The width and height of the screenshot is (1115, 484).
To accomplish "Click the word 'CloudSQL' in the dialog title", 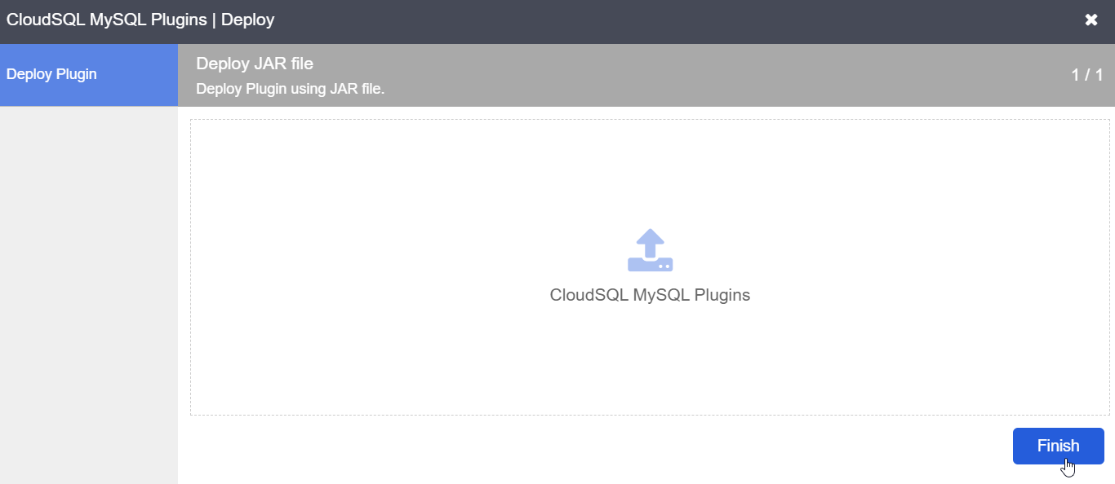I will pos(41,20).
